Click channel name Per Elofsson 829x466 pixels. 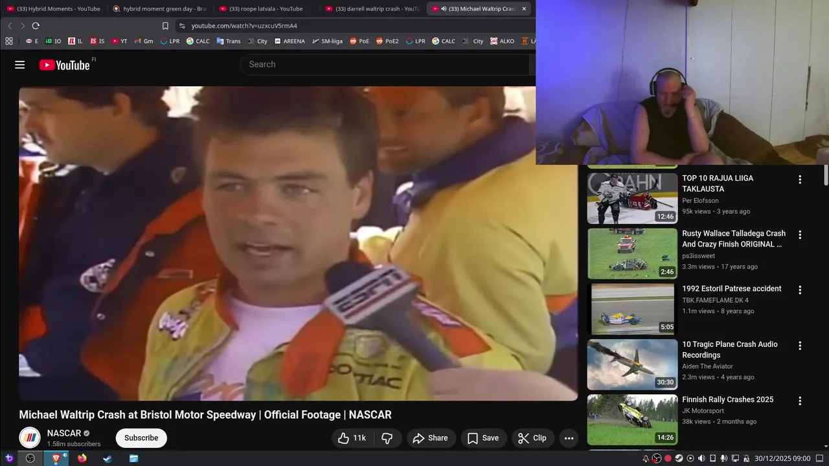700,201
